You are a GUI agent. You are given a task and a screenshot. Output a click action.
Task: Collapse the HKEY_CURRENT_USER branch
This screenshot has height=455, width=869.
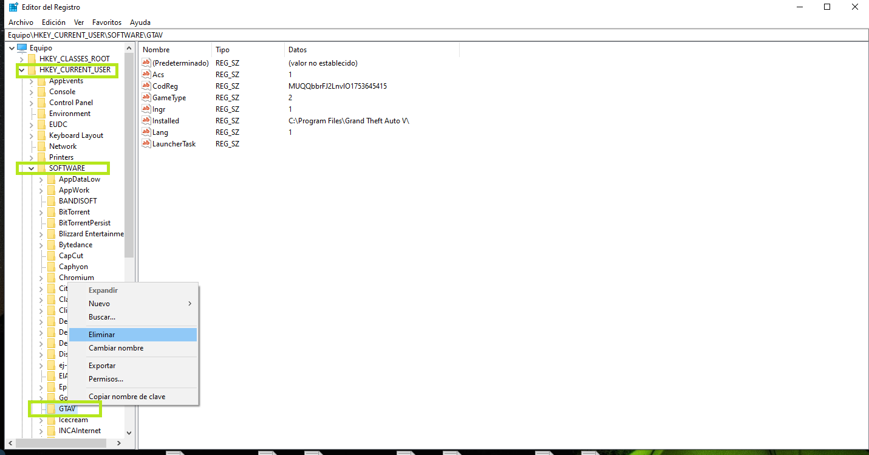coord(22,70)
